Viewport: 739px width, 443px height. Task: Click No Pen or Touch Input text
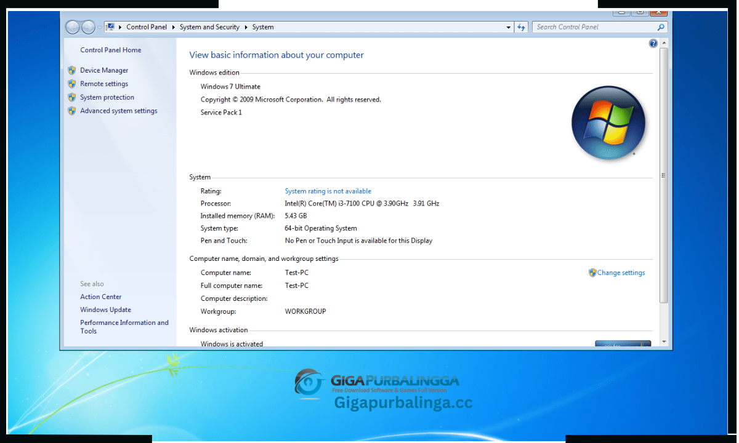358,241
